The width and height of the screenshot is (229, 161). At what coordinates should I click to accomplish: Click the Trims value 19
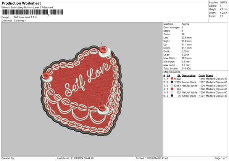183,34
